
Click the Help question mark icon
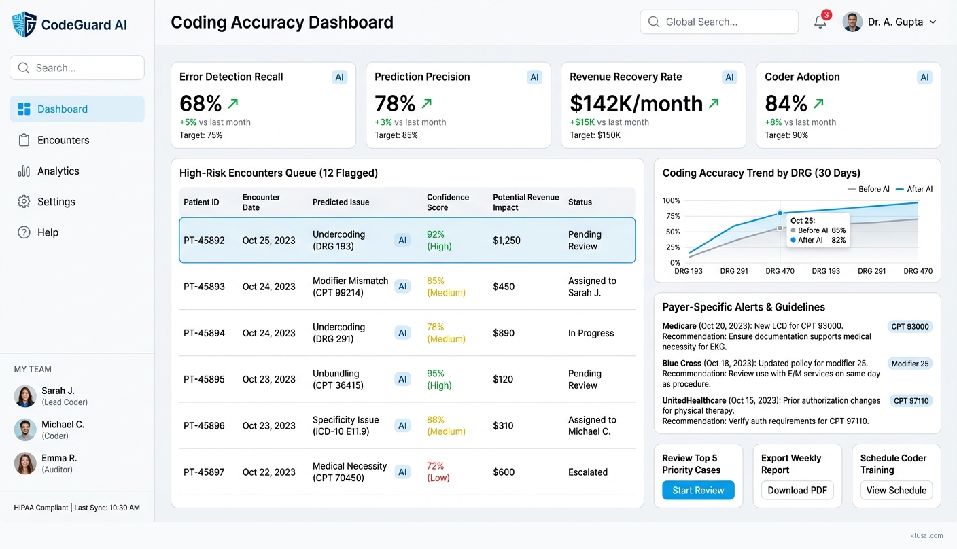[x=24, y=232]
